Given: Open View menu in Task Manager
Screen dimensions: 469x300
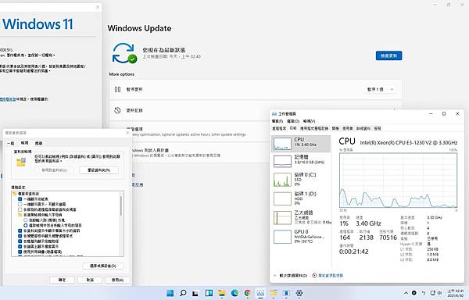Looking at the screenshot, I should (x=309, y=121).
